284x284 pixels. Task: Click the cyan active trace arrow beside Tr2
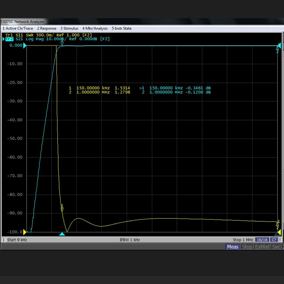point(4,39)
